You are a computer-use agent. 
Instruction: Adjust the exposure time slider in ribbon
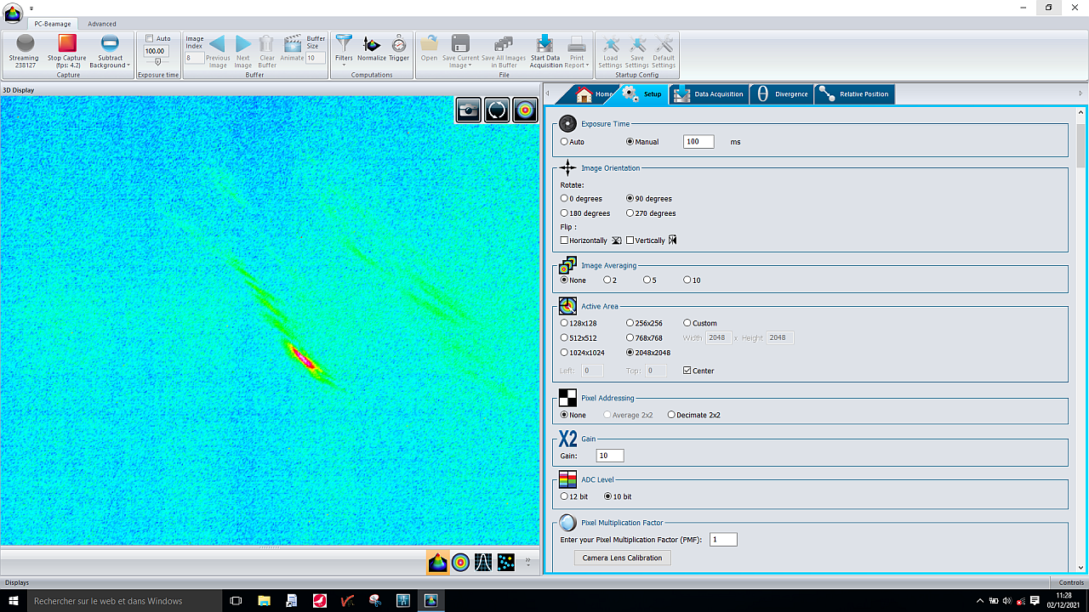pos(157,62)
